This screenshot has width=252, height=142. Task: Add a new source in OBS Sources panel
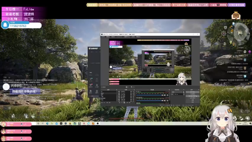pos(120,103)
